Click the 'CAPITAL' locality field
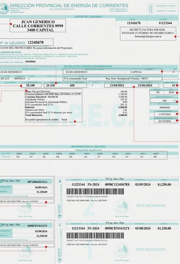The width and height of the screenshot is (180, 264). click(x=136, y=72)
